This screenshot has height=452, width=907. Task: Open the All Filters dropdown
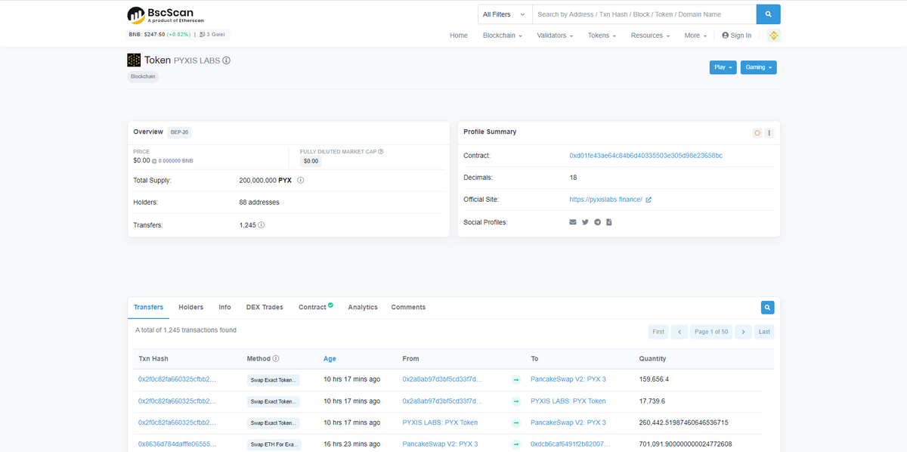coord(505,14)
